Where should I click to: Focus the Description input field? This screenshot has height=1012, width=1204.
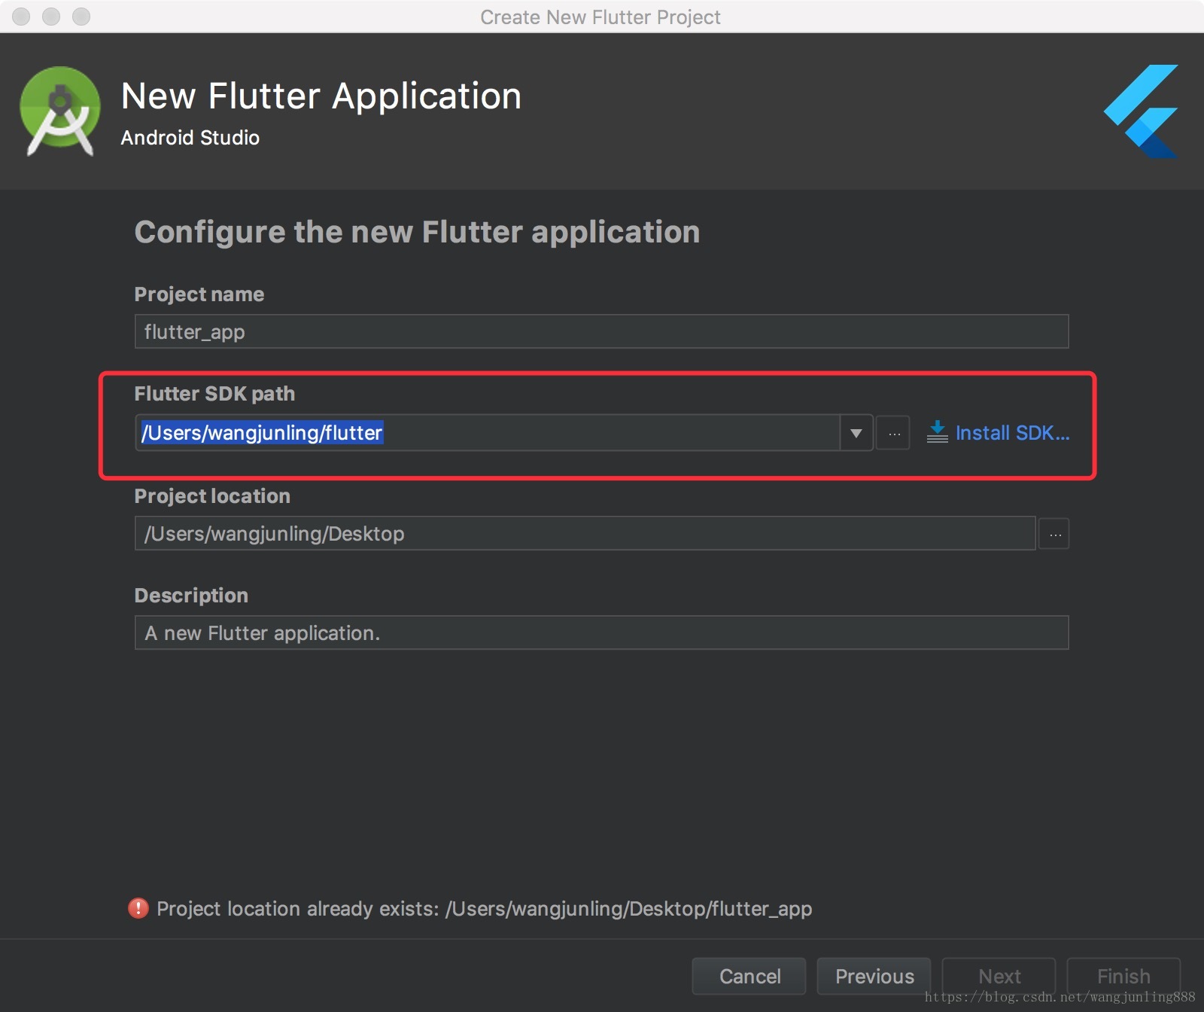click(601, 632)
